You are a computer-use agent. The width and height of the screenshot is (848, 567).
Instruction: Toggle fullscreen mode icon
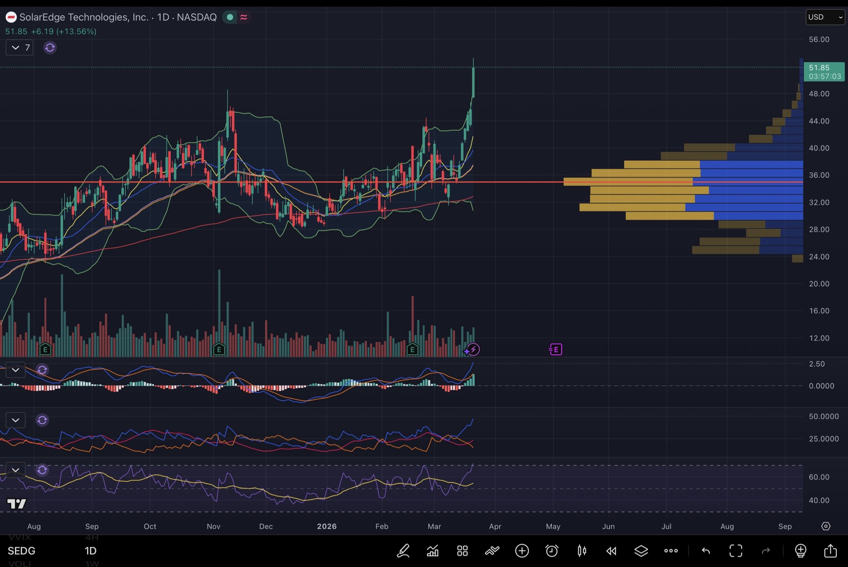[x=736, y=551]
